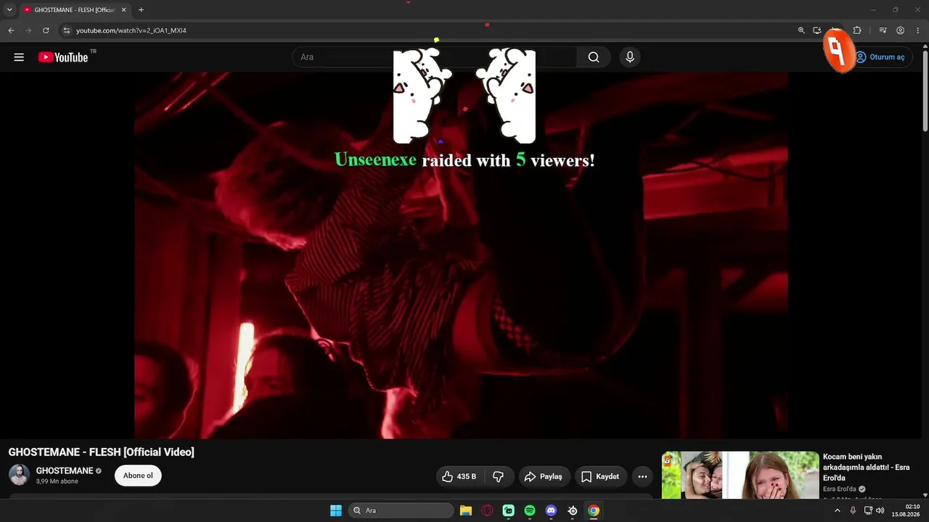Viewport: 929px width, 522px height.
Task: Click the 3,99 Mn abone subscriber count
Action: pyautogui.click(x=57, y=481)
